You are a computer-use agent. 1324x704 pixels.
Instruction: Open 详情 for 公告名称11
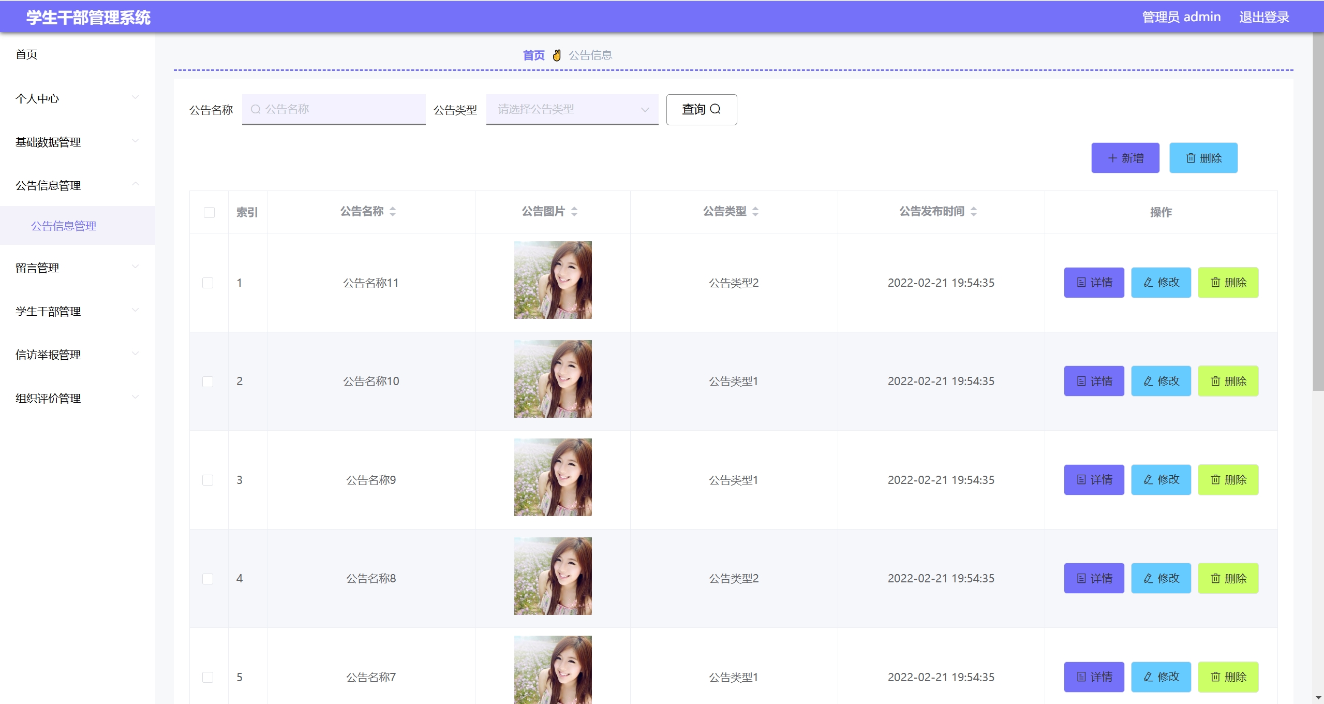click(x=1094, y=283)
